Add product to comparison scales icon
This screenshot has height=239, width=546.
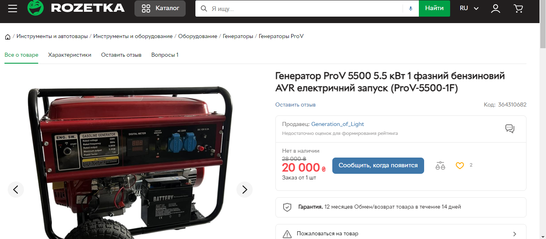440,165
